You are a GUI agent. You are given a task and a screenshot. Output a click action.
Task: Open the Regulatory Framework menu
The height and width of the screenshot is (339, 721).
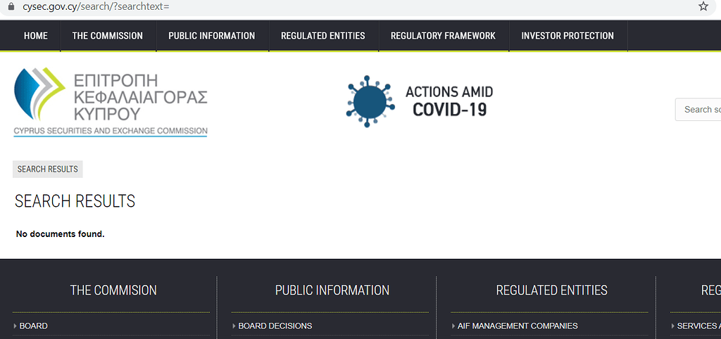[443, 36]
